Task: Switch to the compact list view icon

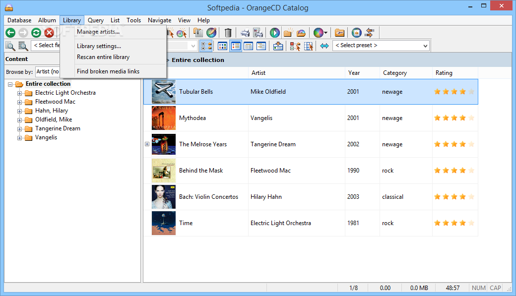Action: point(249,46)
